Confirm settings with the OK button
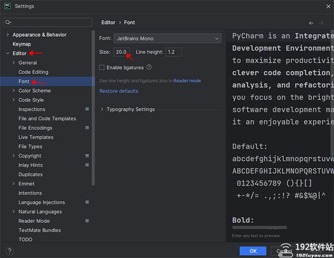 coord(253,251)
